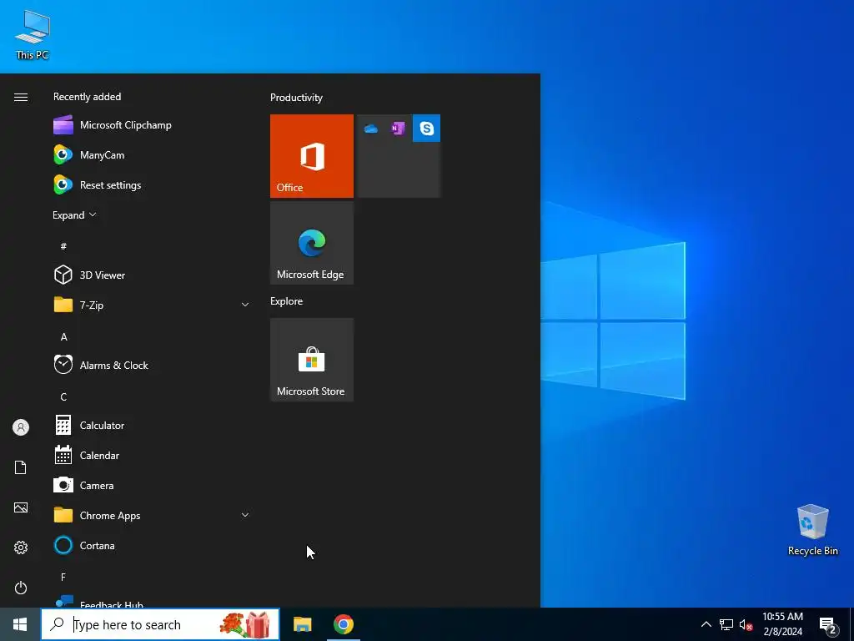
Task: Open the Office tile
Action: pos(312,156)
